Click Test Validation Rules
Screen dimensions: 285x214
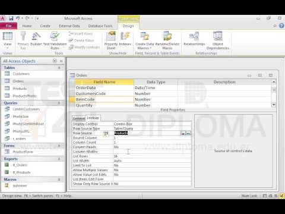click(55, 40)
